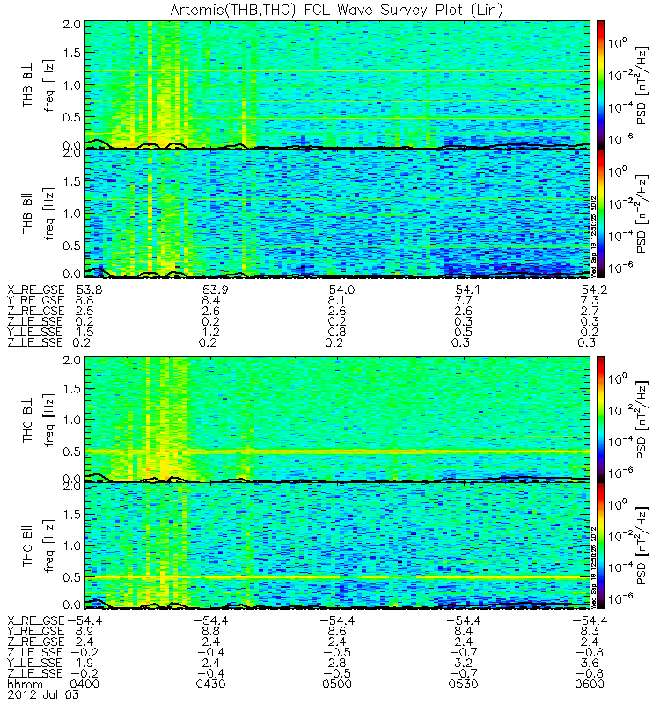This screenshot has height=704, width=660.
Task: Click the THC B∥ spectrogram panel
Action: tap(338, 546)
